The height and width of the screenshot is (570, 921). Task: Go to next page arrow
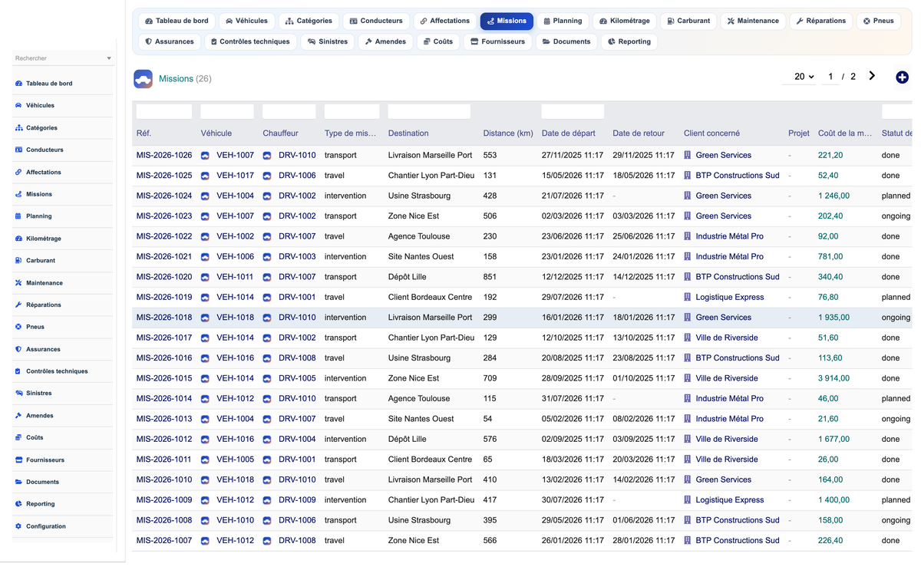tap(872, 76)
